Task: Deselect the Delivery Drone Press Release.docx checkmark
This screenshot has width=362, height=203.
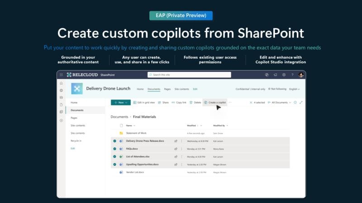Action: pyautogui.click(x=114, y=141)
